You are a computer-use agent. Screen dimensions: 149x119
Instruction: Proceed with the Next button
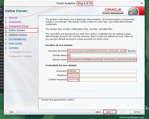click(110, 112)
